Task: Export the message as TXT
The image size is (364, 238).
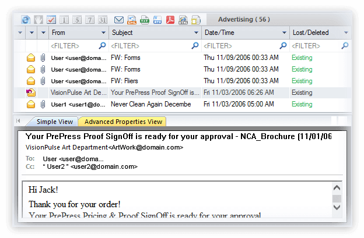Action: coord(144,20)
